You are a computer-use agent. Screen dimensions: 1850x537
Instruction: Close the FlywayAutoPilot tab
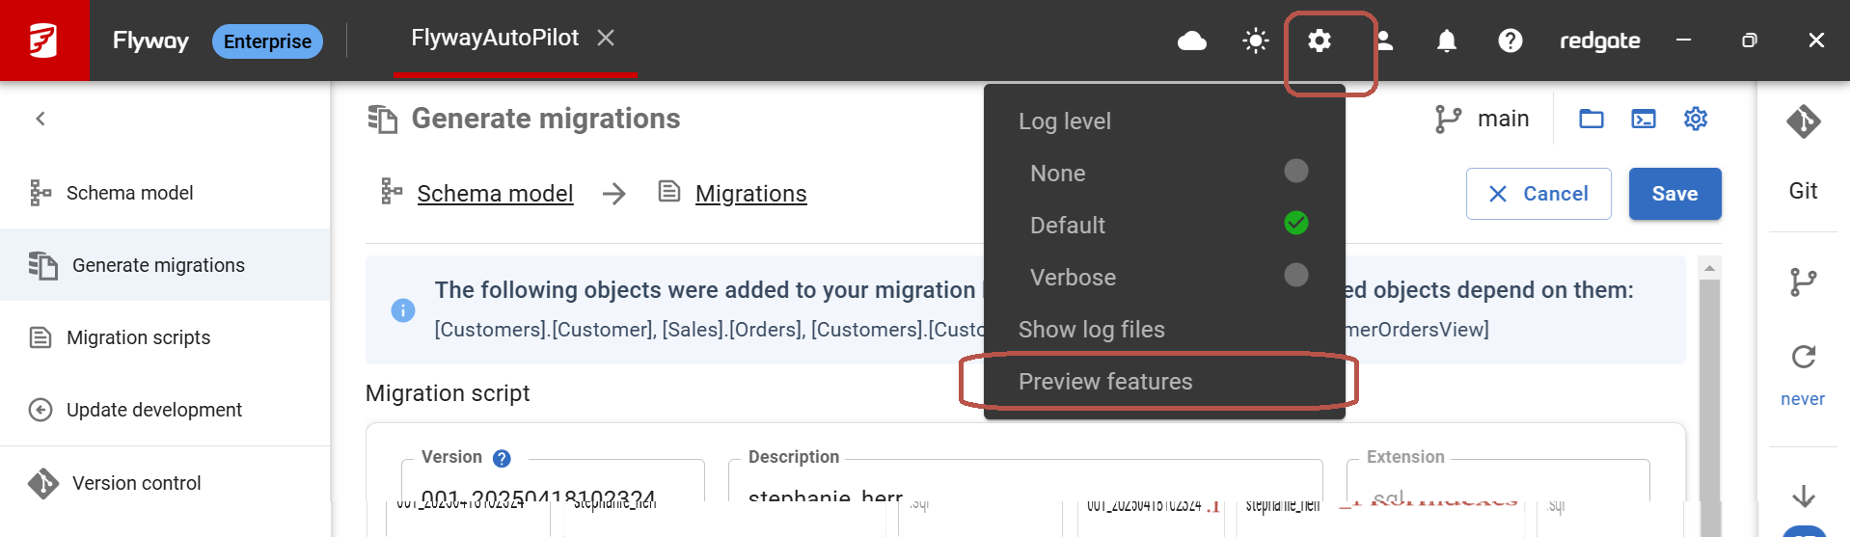click(606, 38)
